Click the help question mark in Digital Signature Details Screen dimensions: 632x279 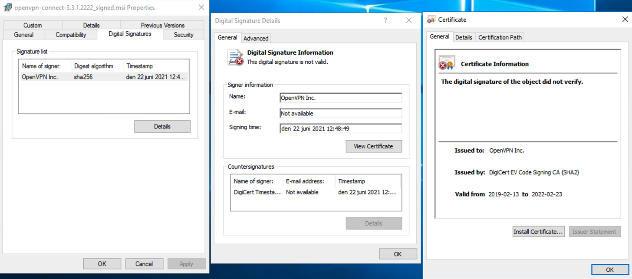[385, 20]
